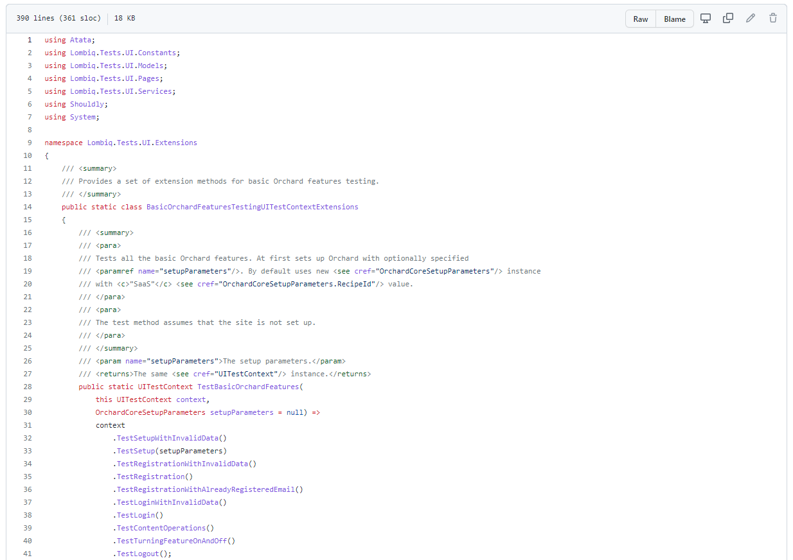
Task: Click .TestContentOperations() call
Action: click(x=163, y=528)
